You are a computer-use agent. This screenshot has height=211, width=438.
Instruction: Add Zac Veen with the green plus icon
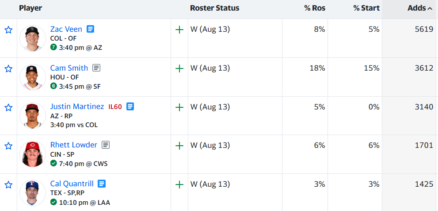[x=179, y=30]
